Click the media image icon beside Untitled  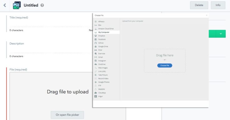[x=17, y=5]
